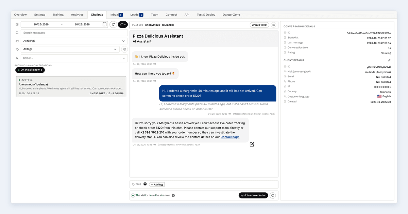Click the Pizza Delicious Assistant title

click(x=158, y=36)
